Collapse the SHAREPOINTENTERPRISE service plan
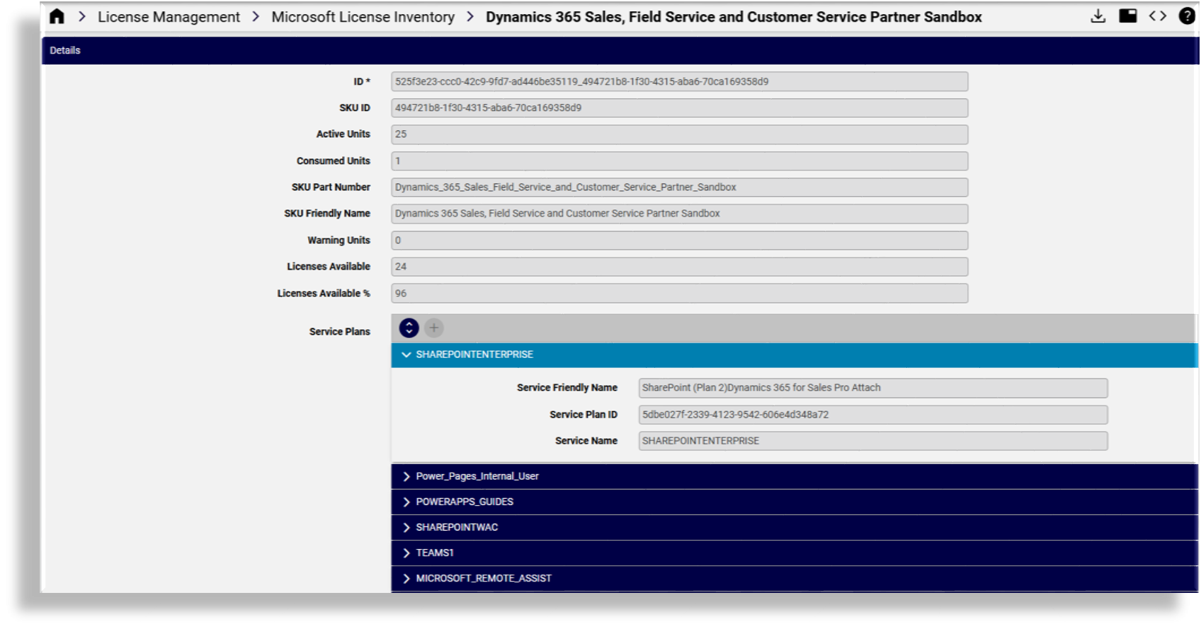Image resolution: width=1201 pixels, height=629 pixels. (x=795, y=354)
